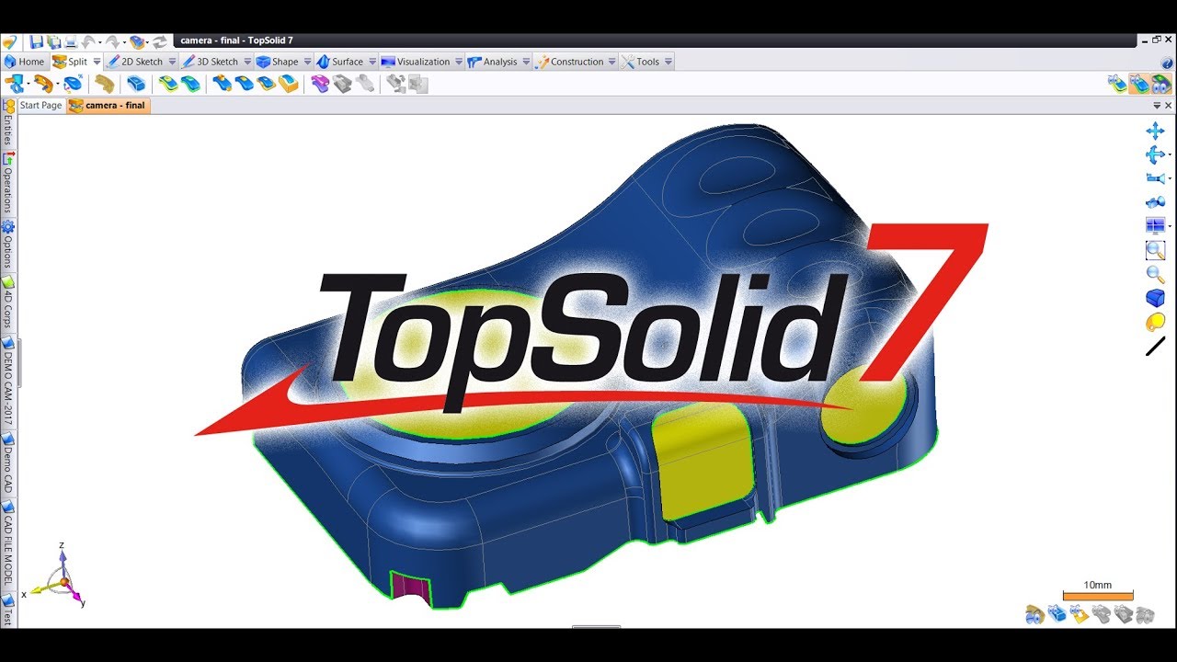Click the Print icon in quick access bar
The height and width of the screenshot is (662, 1177).
70,41
